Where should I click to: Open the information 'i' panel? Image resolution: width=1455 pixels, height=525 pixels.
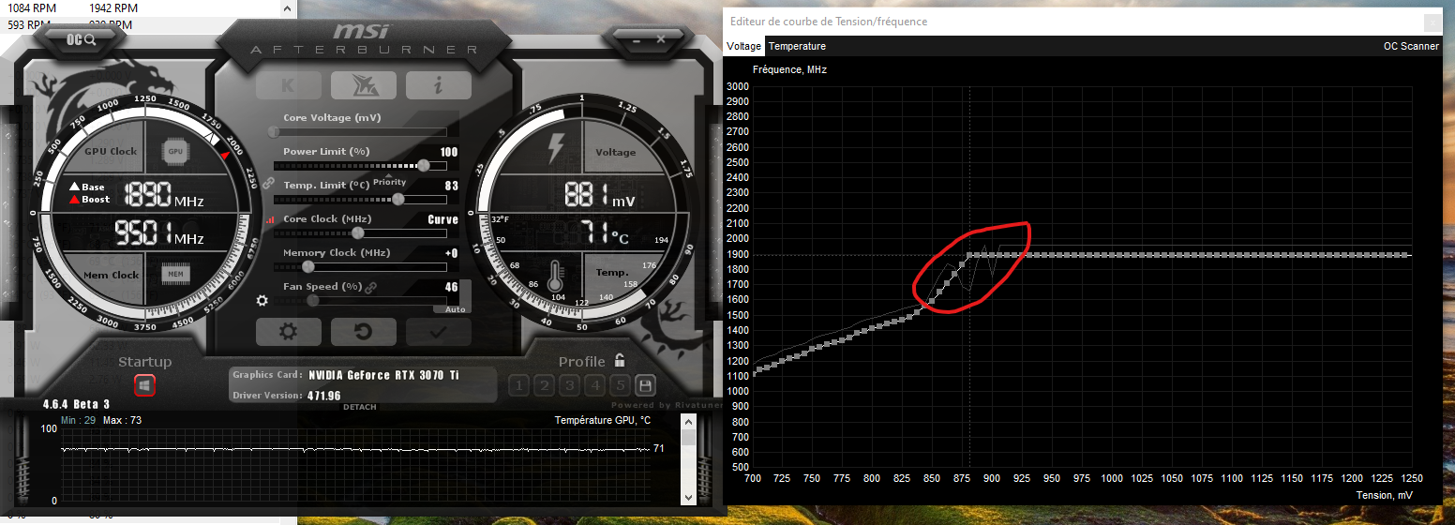pyautogui.click(x=438, y=85)
